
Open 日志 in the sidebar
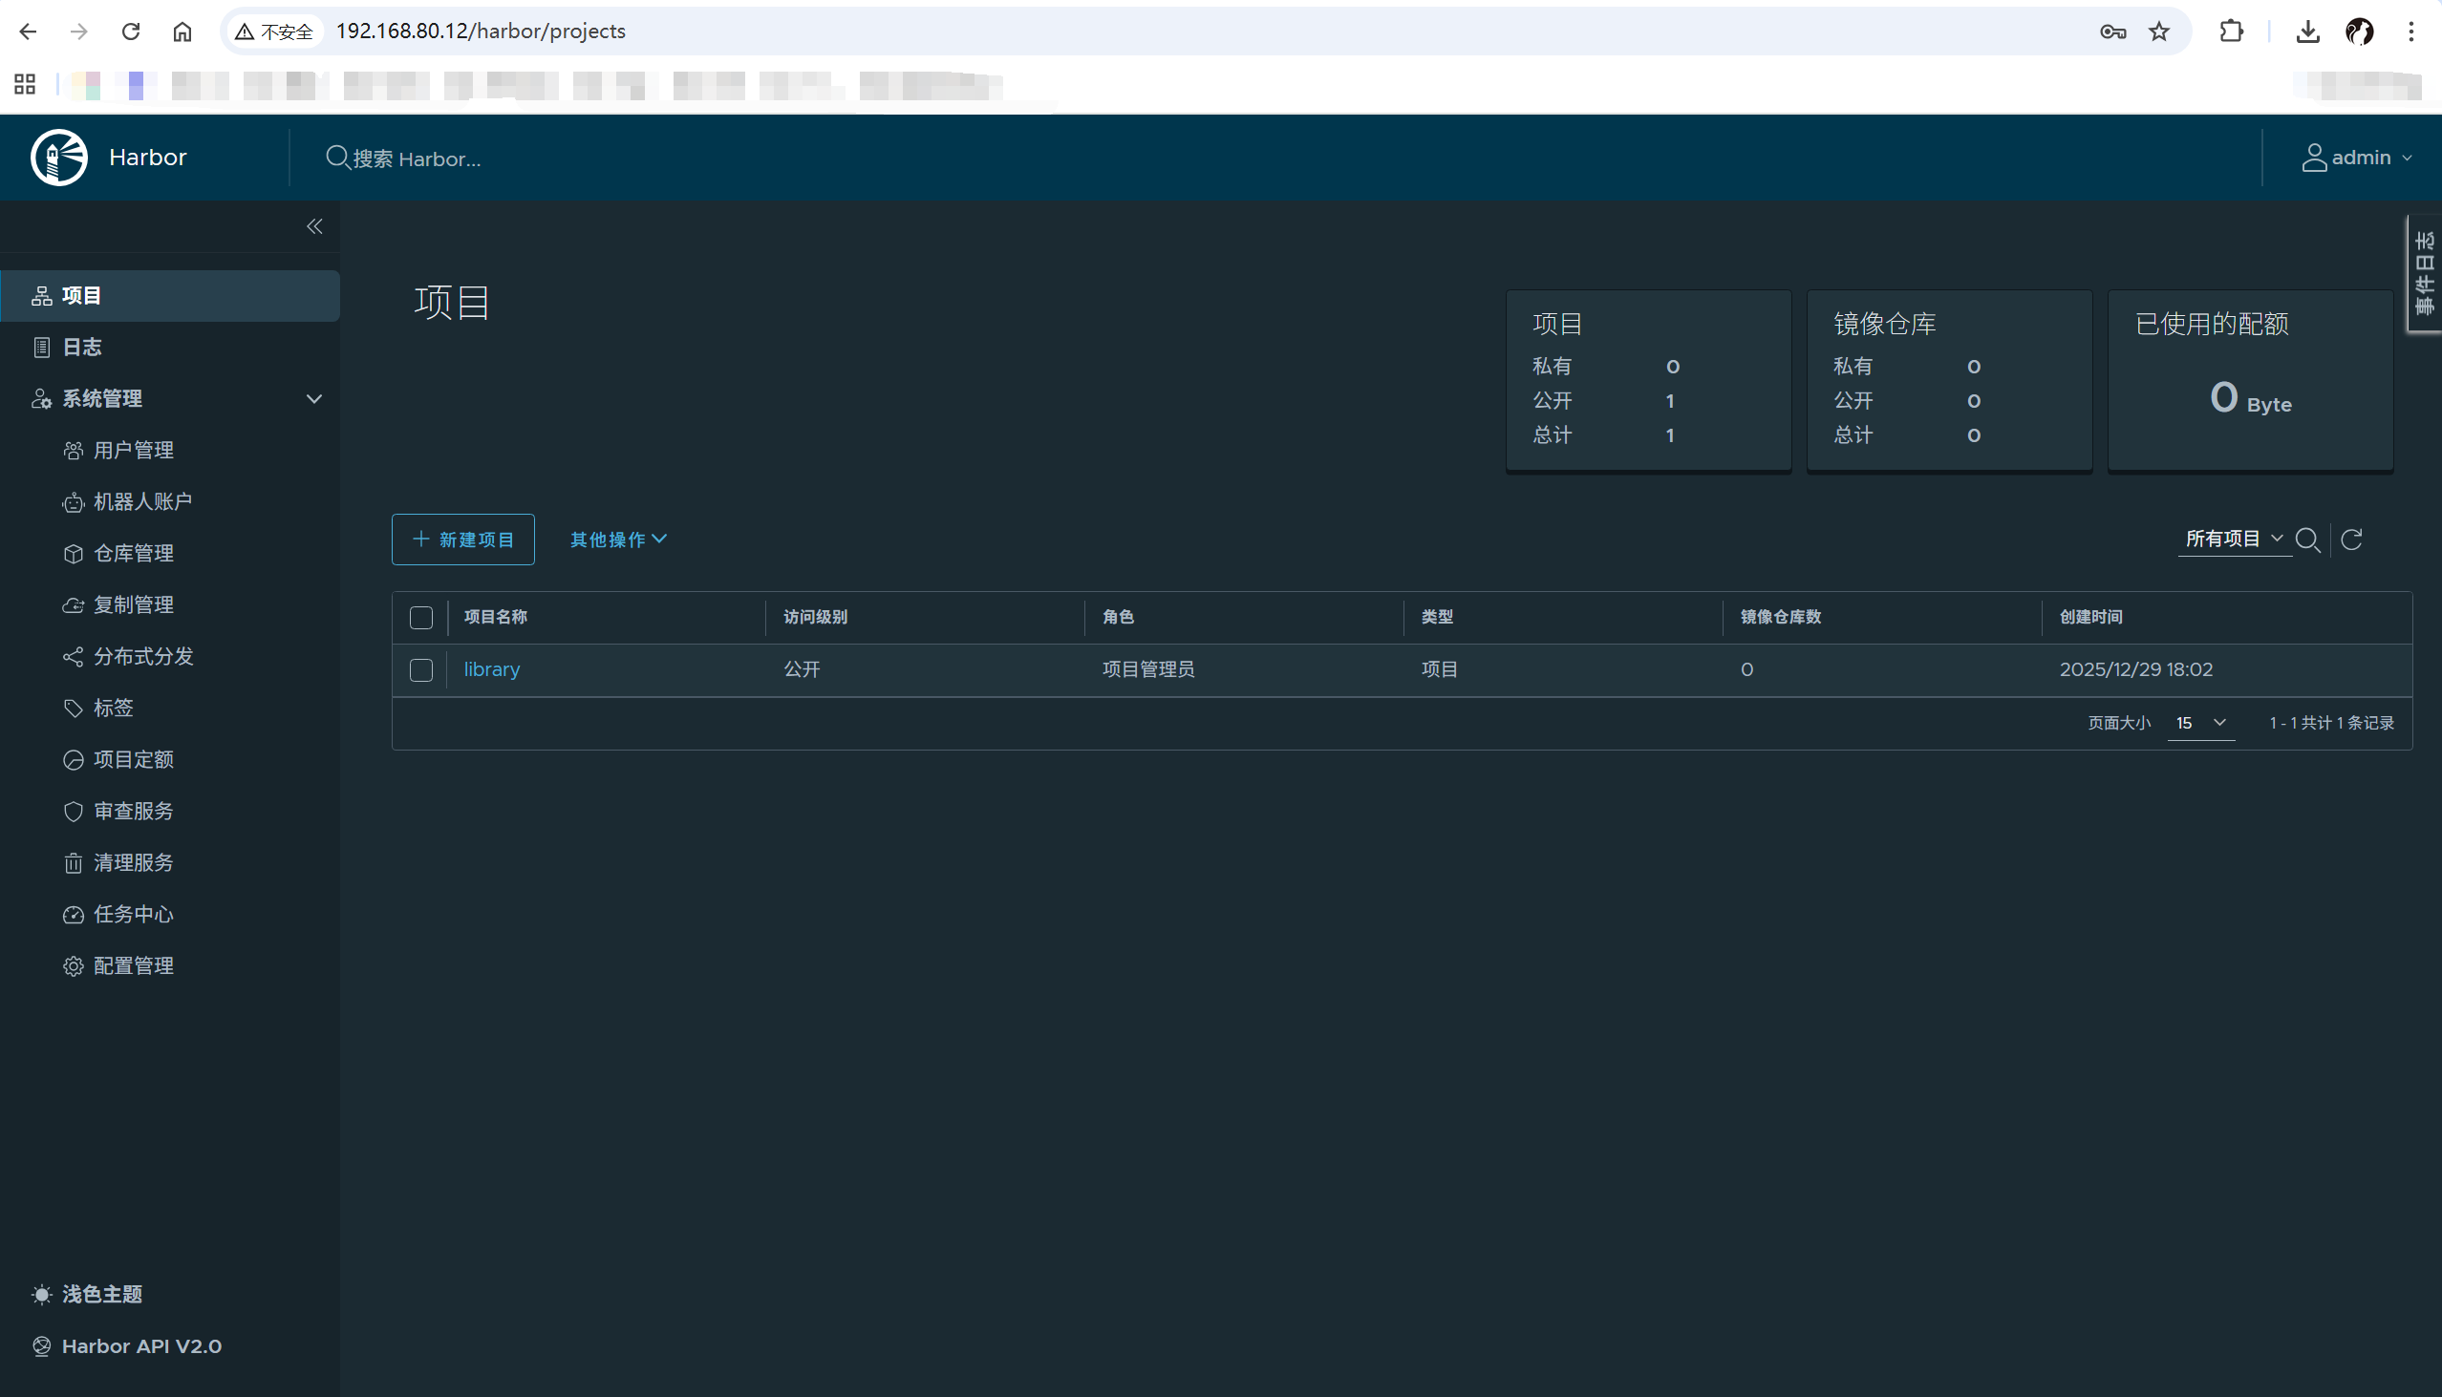tap(81, 348)
